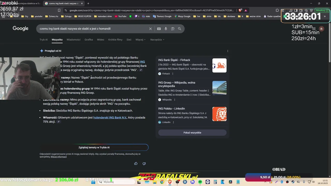Select the Wszystko results tab
This screenshot has height=186, width=331.
click(57, 40)
